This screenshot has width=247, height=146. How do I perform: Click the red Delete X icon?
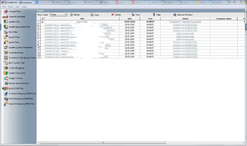112,14
